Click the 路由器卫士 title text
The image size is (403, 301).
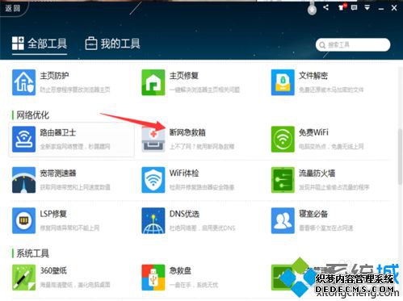(x=58, y=132)
